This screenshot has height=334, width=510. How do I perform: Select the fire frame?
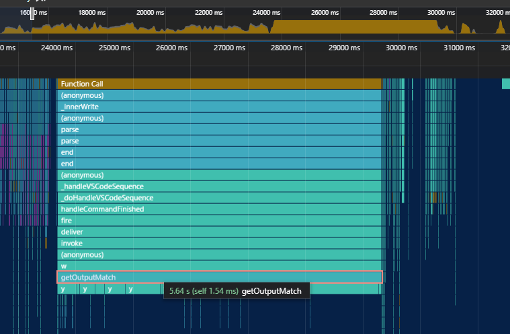pyautogui.click(x=219, y=221)
